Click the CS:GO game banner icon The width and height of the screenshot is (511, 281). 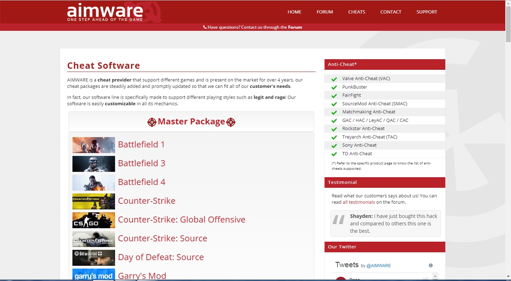coord(94,220)
